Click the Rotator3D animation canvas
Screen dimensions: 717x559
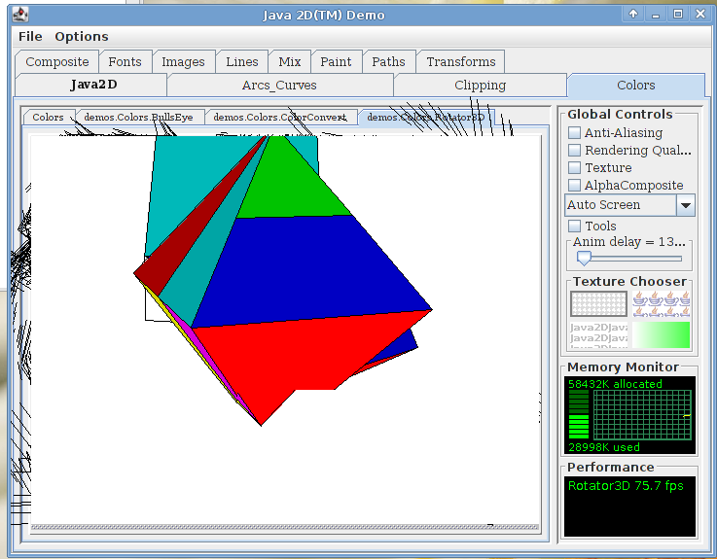coord(284,331)
